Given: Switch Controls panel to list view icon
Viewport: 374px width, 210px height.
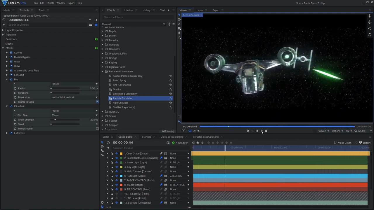Looking at the screenshot, I should (x=91, y=25).
